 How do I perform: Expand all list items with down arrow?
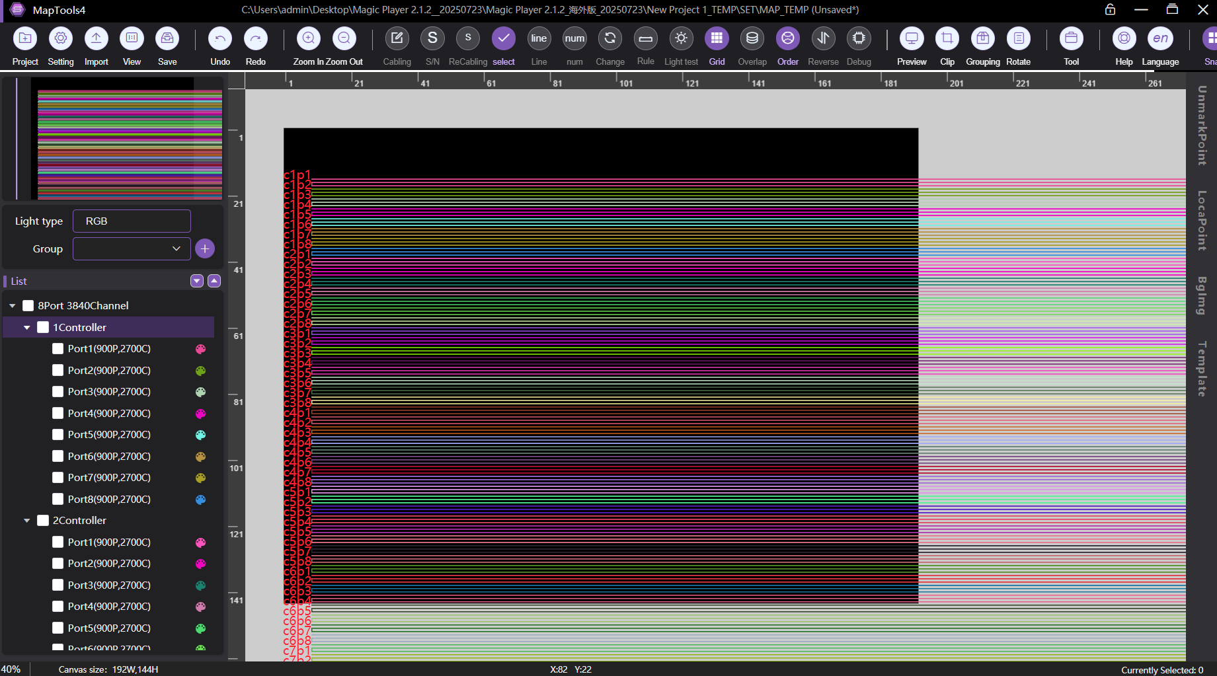pos(197,281)
